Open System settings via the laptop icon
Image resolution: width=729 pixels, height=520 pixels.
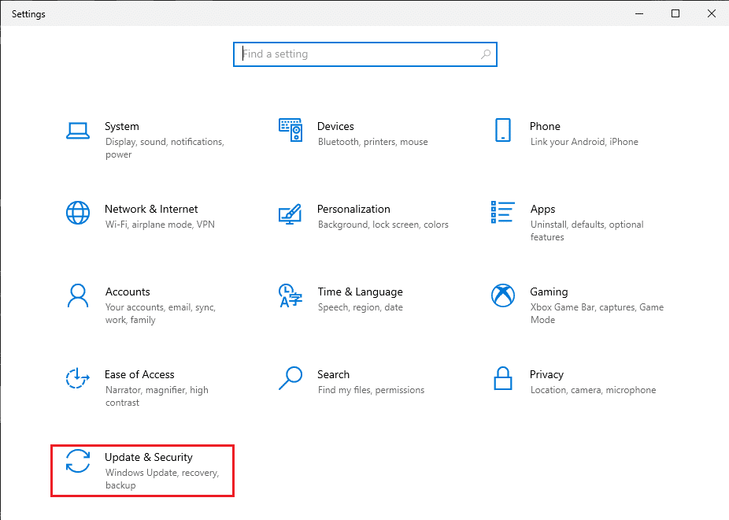coord(78,132)
